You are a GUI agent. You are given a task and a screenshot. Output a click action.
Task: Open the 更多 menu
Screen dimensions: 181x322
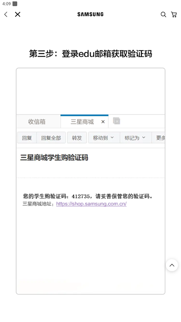click(158, 138)
